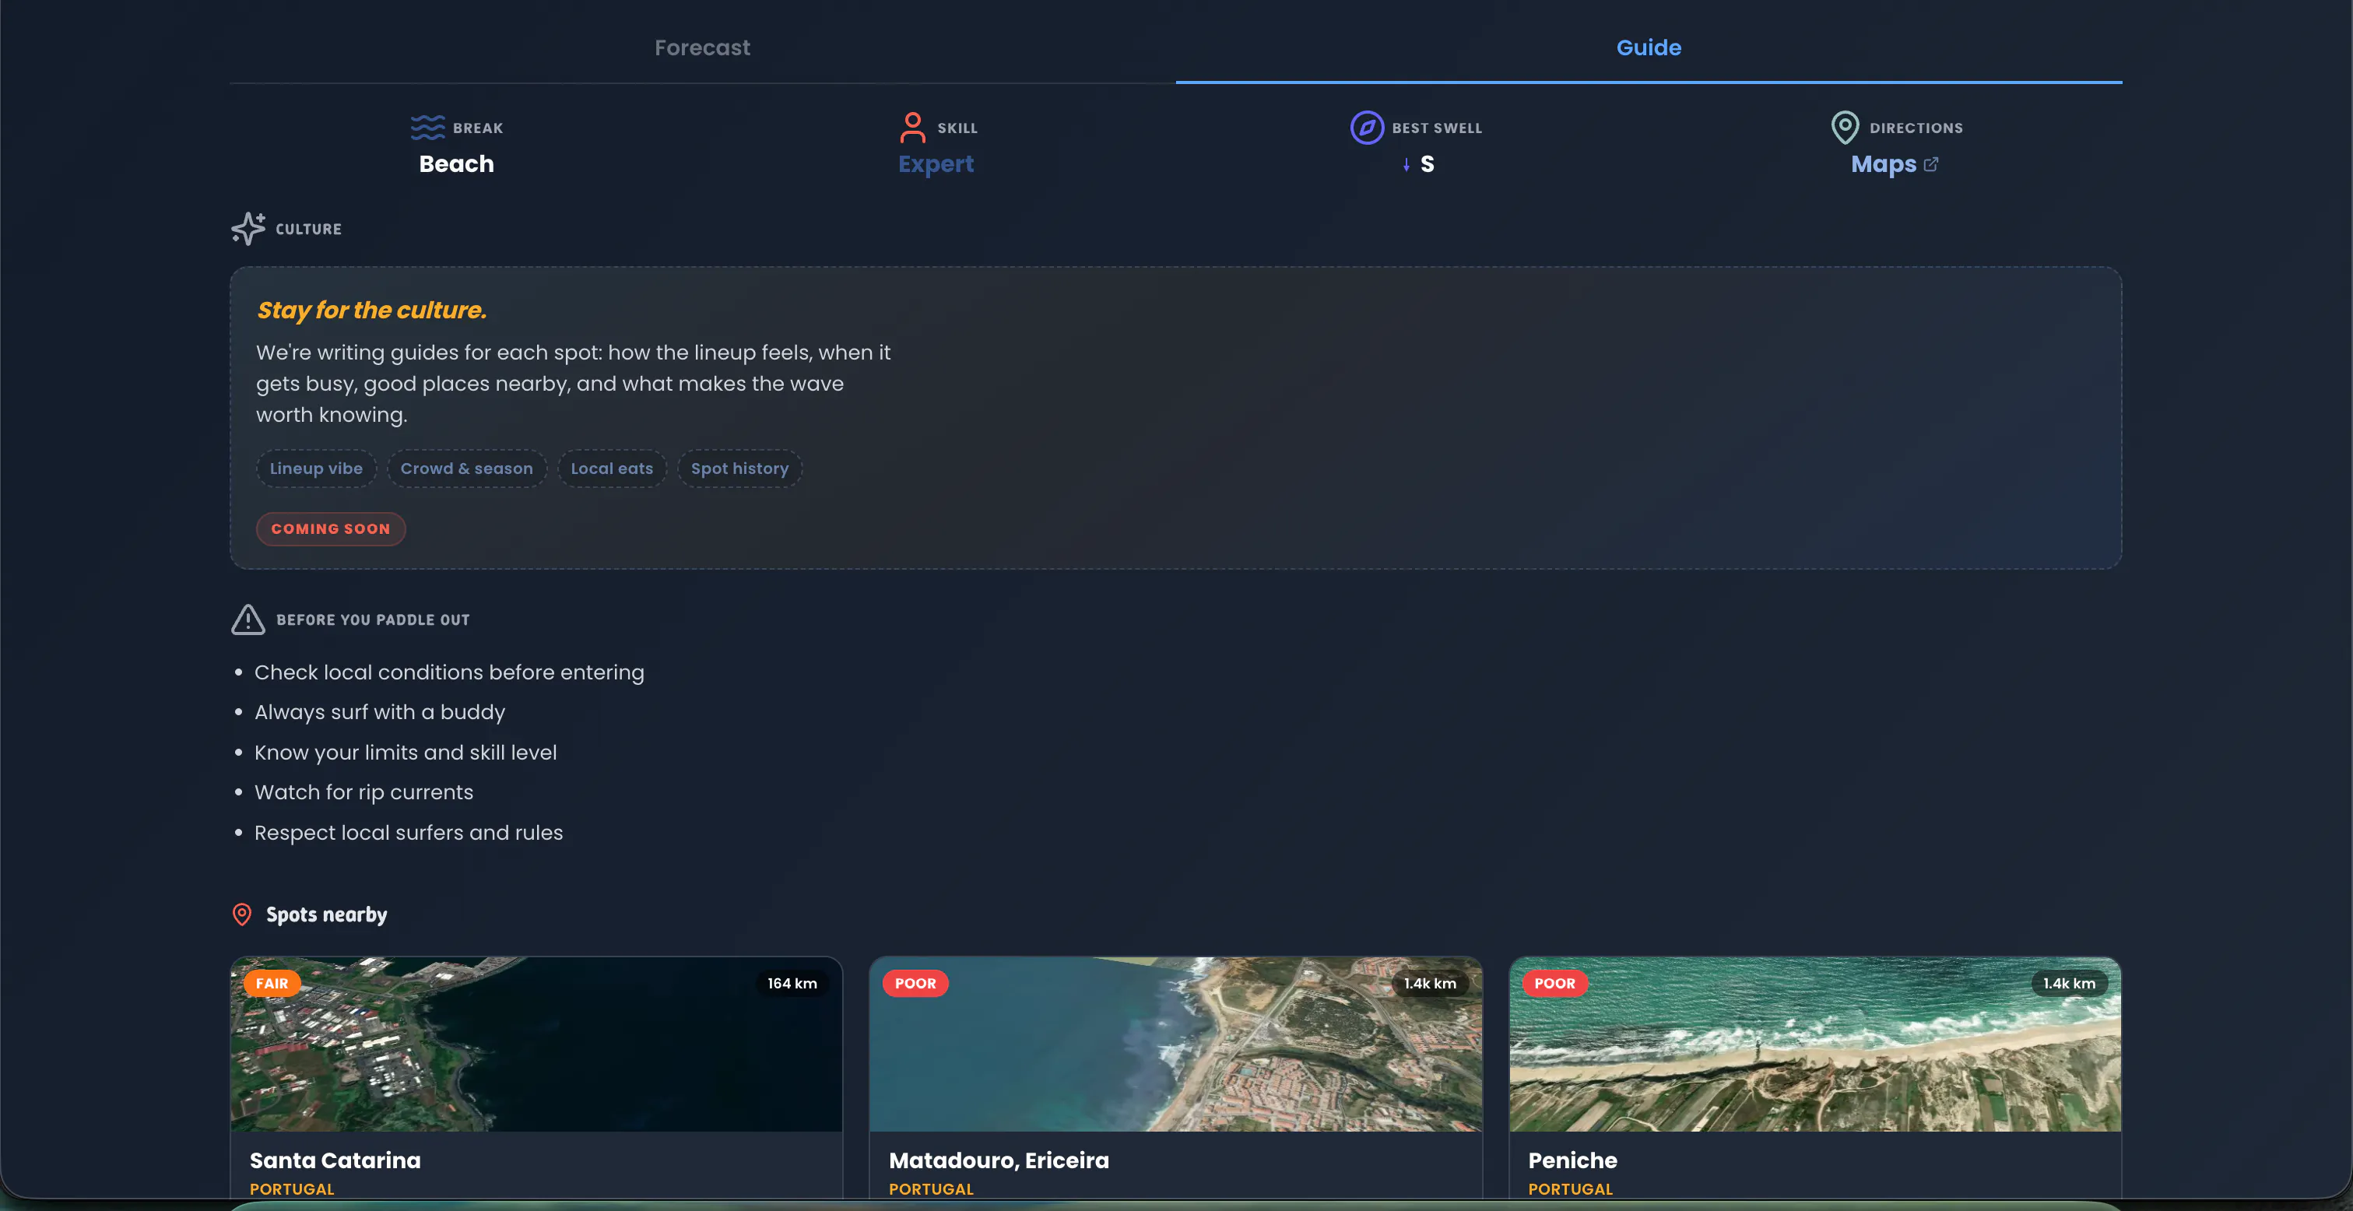Viewport: 2353px width, 1211px height.
Task: Open the Matadouro, Ericeira spot title
Action: tap(999, 1160)
